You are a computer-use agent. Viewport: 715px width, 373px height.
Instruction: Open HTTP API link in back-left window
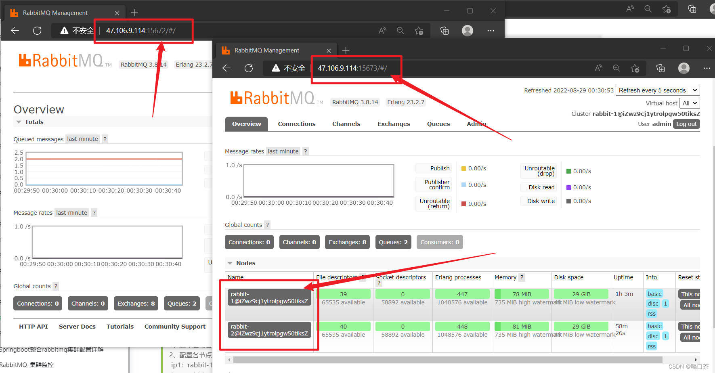point(34,327)
